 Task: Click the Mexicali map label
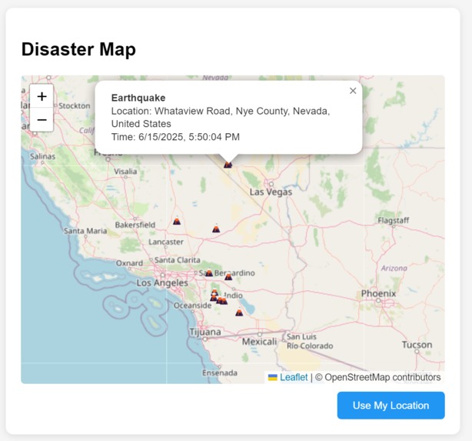pos(259,342)
